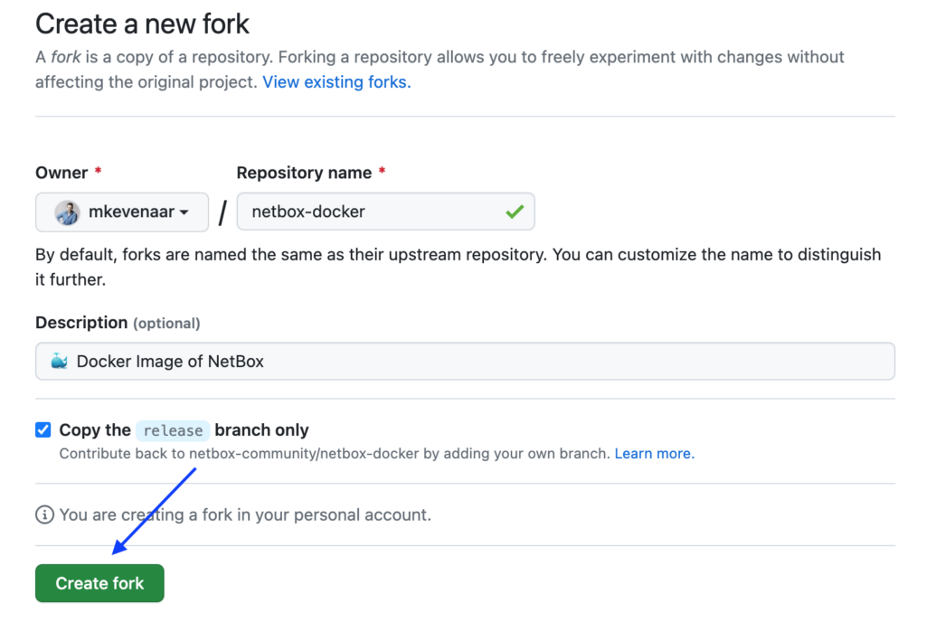Click the green checkmark validation icon

point(514,212)
